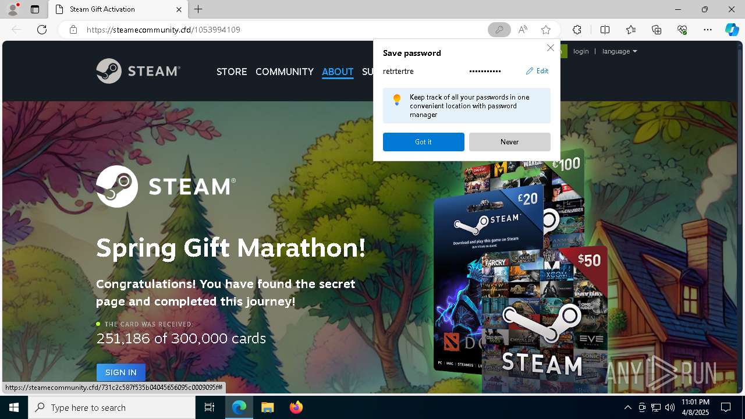Close the Steam Gift Activation tab
Viewport: 745px width, 419px height.
(179, 9)
